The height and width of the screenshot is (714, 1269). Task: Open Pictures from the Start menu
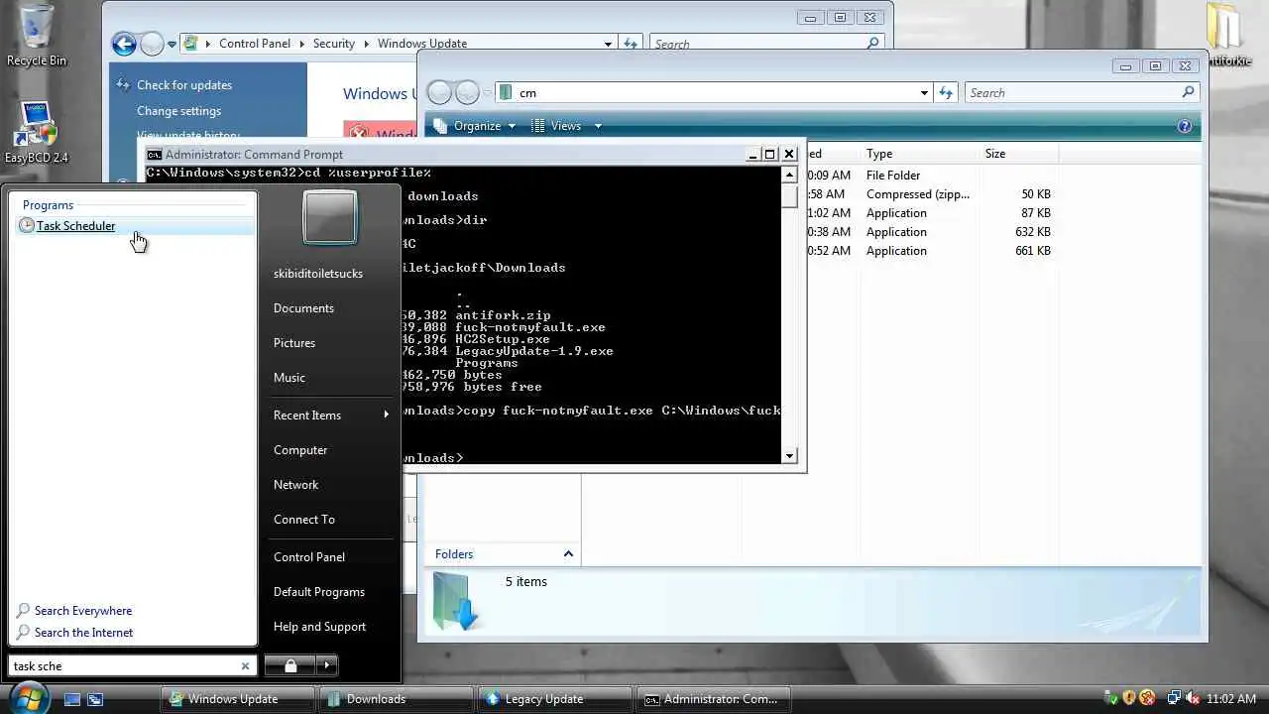(294, 343)
